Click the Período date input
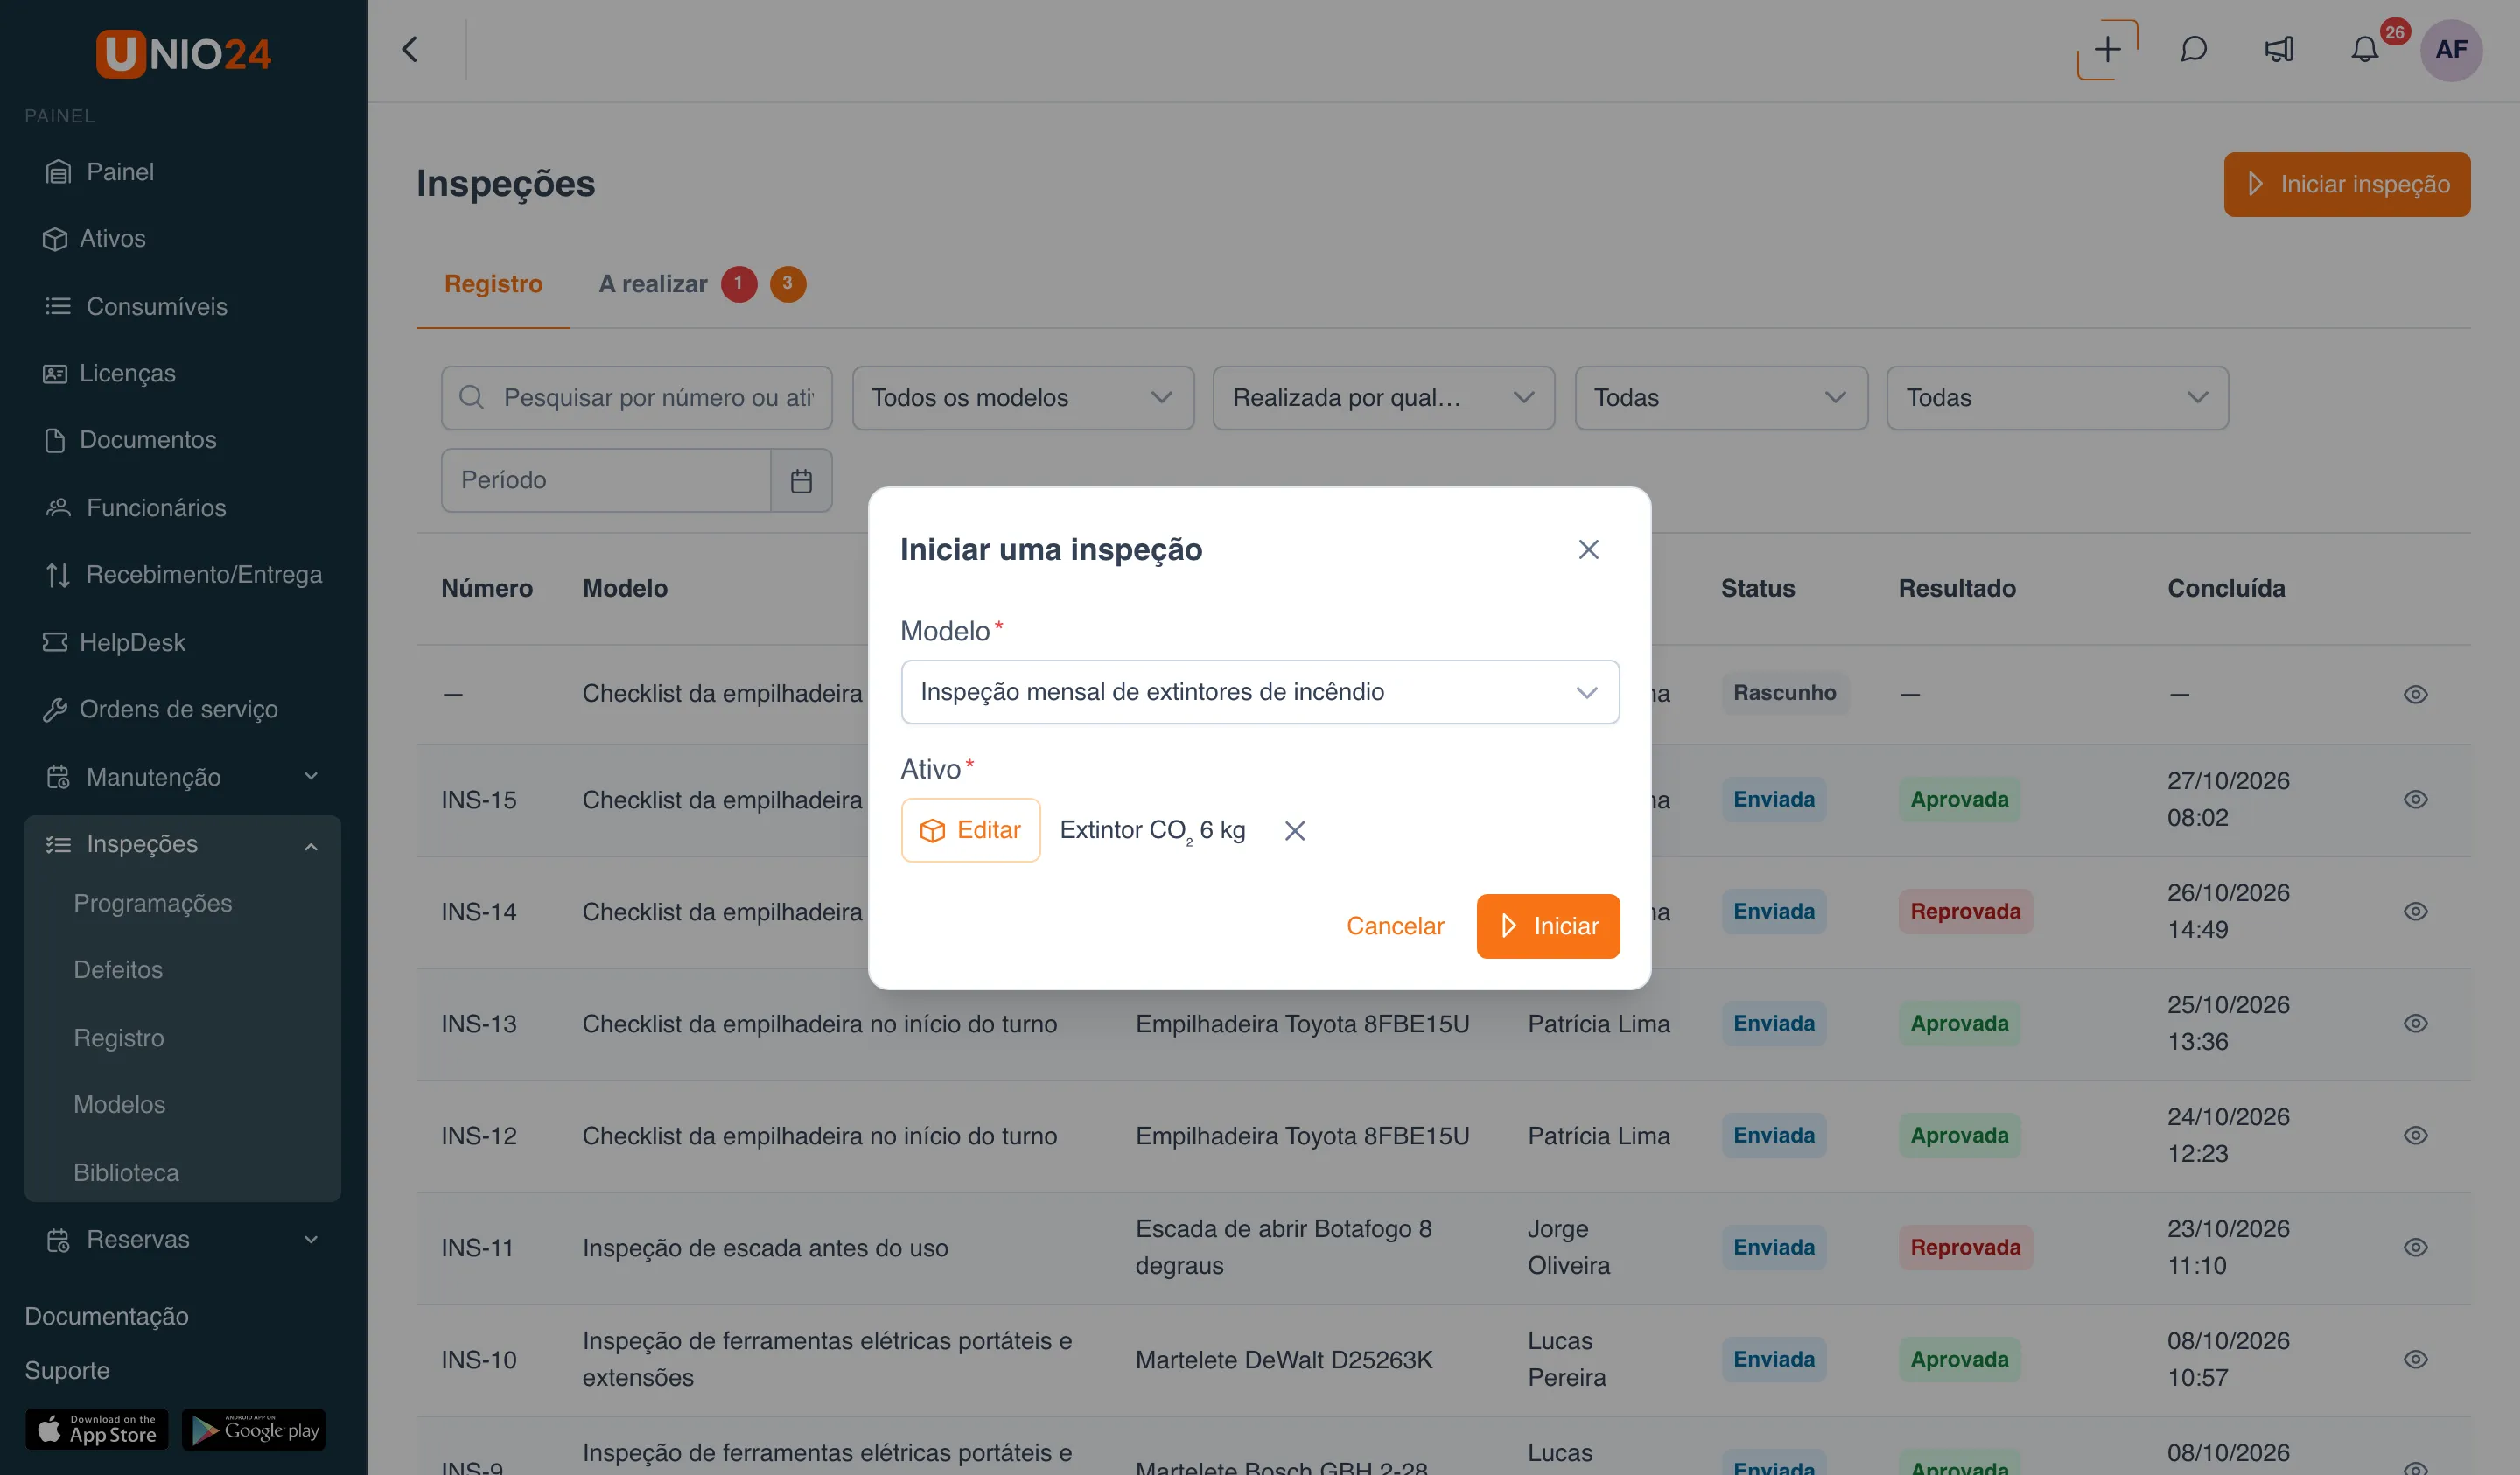Image resolution: width=2520 pixels, height=1475 pixels. pyautogui.click(x=606, y=481)
